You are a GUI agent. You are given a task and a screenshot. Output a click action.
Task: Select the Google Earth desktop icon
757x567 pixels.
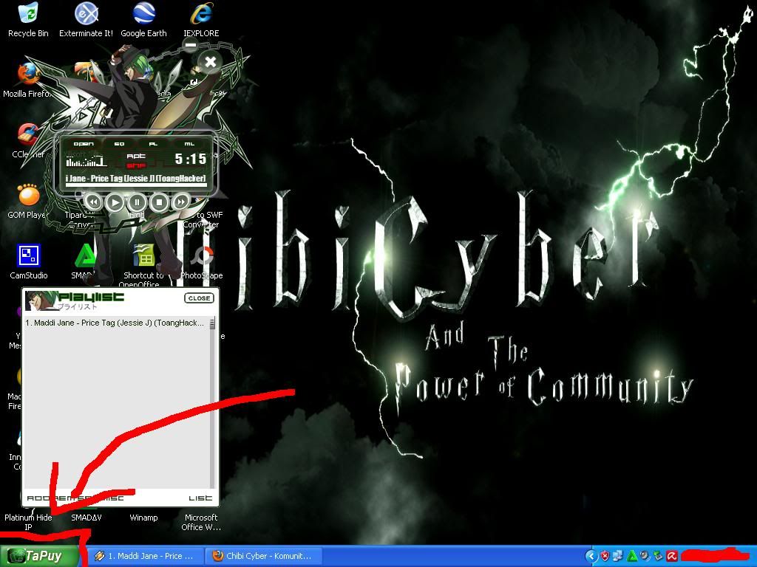pos(143,20)
